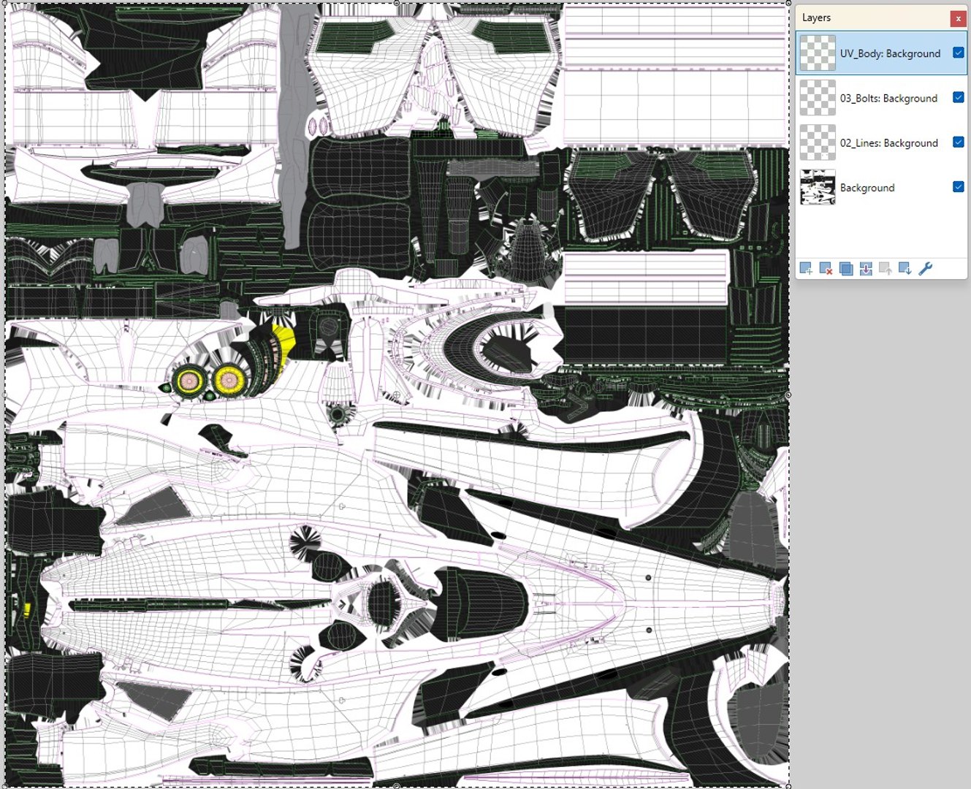
Task: Hide the UV_Body: Background layer
Action: click(959, 53)
